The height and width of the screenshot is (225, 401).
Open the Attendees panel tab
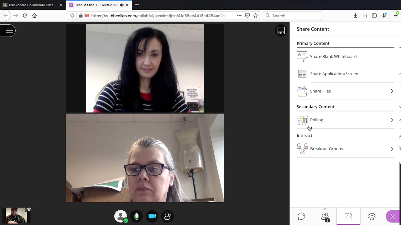click(x=325, y=216)
